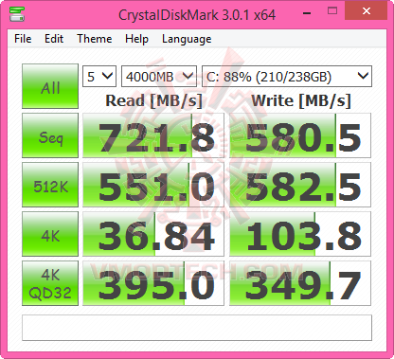Select the 512K write value 582.5
Image resolution: width=394 pixels, height=359 pixels.
[300, 185]
